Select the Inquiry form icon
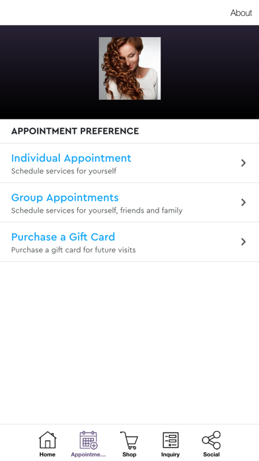Screen dimensions: 259x461 pyautogui.click(x=170, y=440)
